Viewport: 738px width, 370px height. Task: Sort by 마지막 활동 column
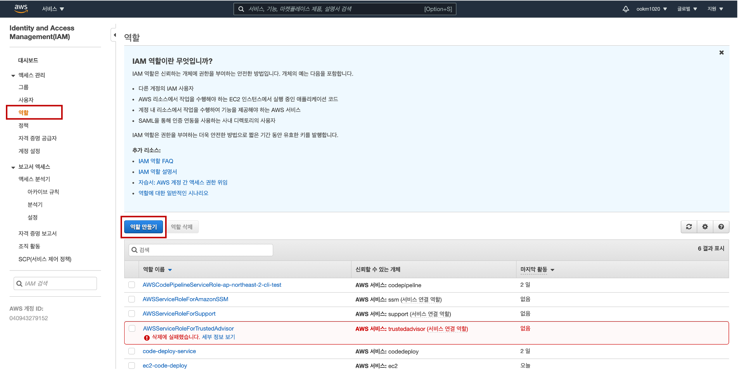537,269
